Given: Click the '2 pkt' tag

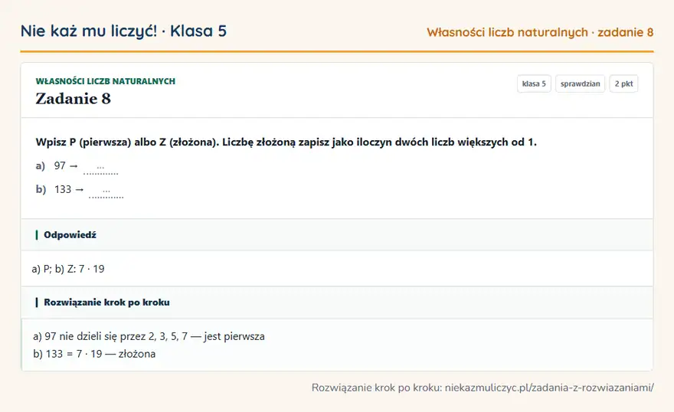Looking at the screenshot, I should pyautogui.click(x=623, y=83).
